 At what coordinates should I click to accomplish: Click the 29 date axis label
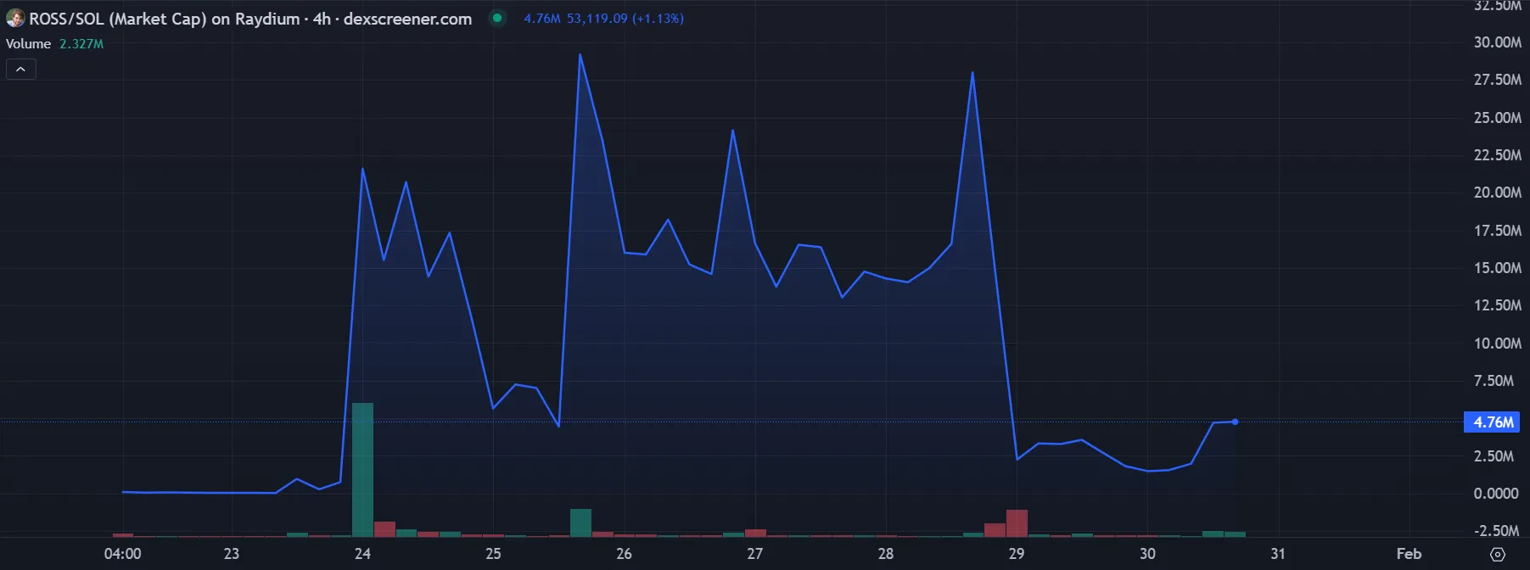[x=1016, y=554]
